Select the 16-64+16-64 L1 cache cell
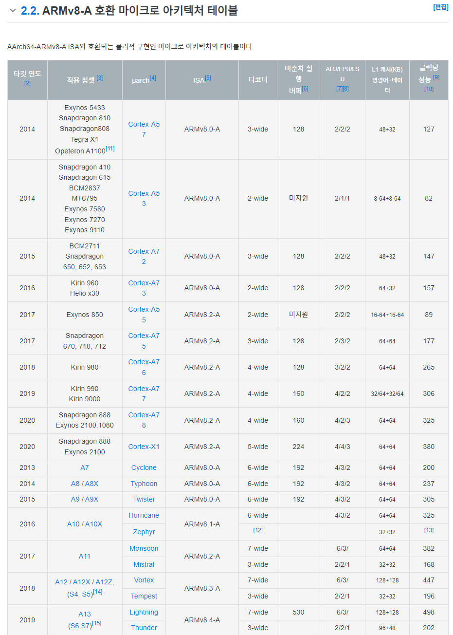The width and height of the screenshot is (453, 635). click(387, 315)
